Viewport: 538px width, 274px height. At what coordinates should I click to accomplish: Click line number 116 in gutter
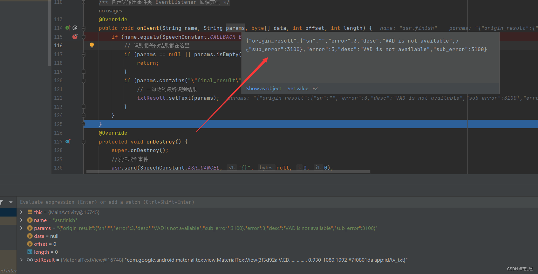[58, 45]
